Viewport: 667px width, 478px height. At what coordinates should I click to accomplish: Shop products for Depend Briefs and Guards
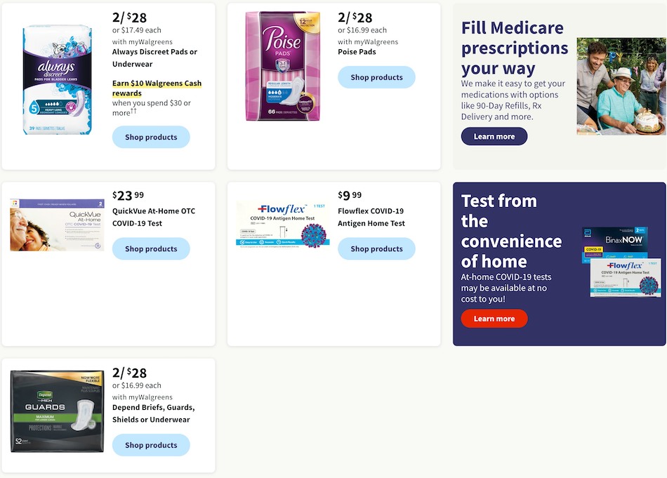(151, 445)
